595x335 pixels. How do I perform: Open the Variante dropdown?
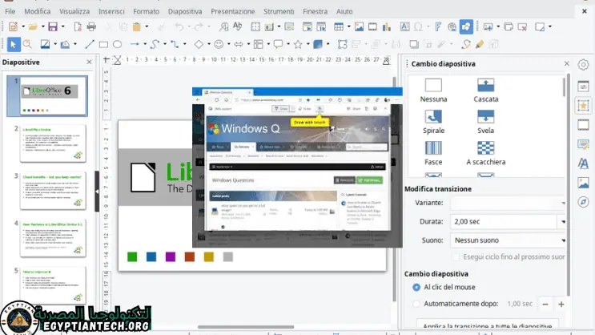(x=509, y=203)
